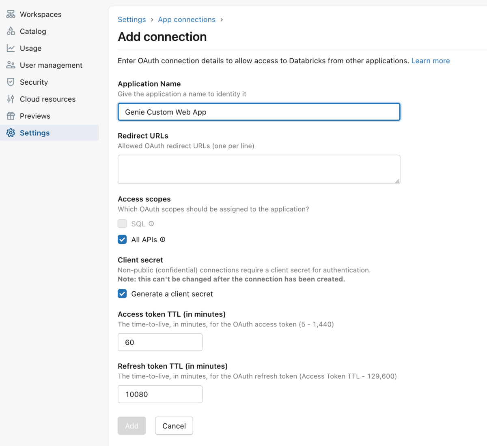Click the Add button

[x=131, y=425]
